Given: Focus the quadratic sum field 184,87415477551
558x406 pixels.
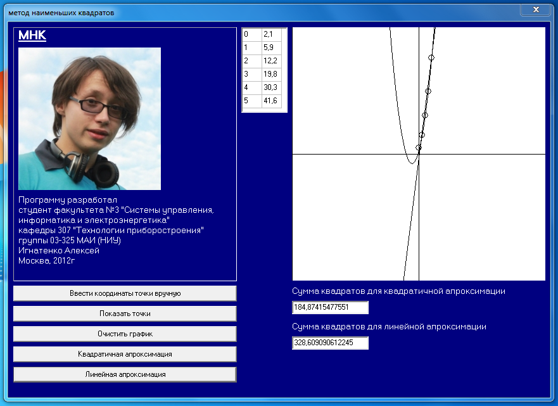Looking at the screenshot, I should tap(330, 307).
